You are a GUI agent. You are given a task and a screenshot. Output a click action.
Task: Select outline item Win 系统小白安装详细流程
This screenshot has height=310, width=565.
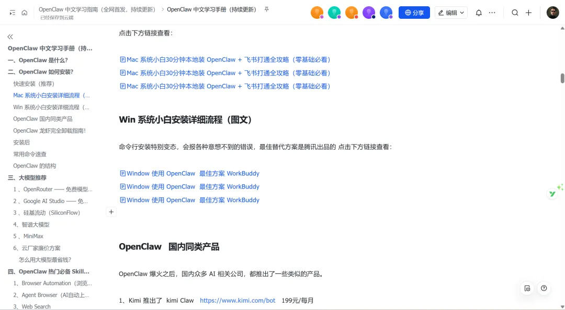(51, 107)
